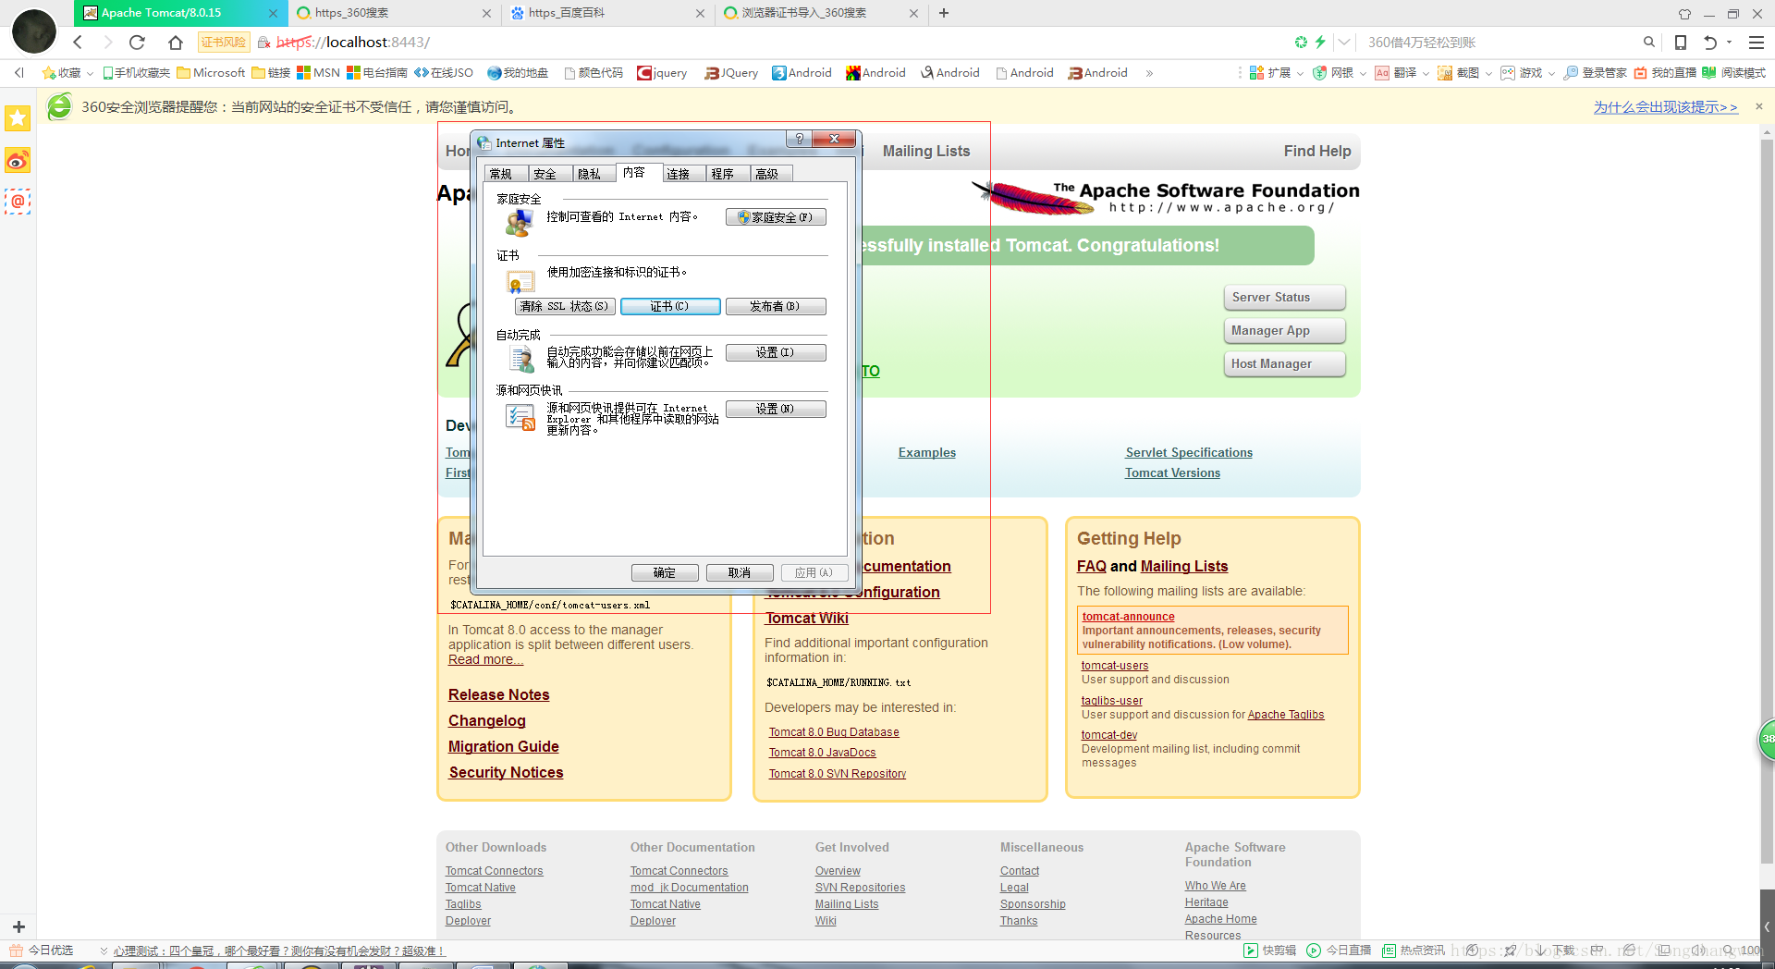Open the 游戏 games toolbar item
The height and width of the screenshot is (969, 1775).
(x=1522, y=72)
